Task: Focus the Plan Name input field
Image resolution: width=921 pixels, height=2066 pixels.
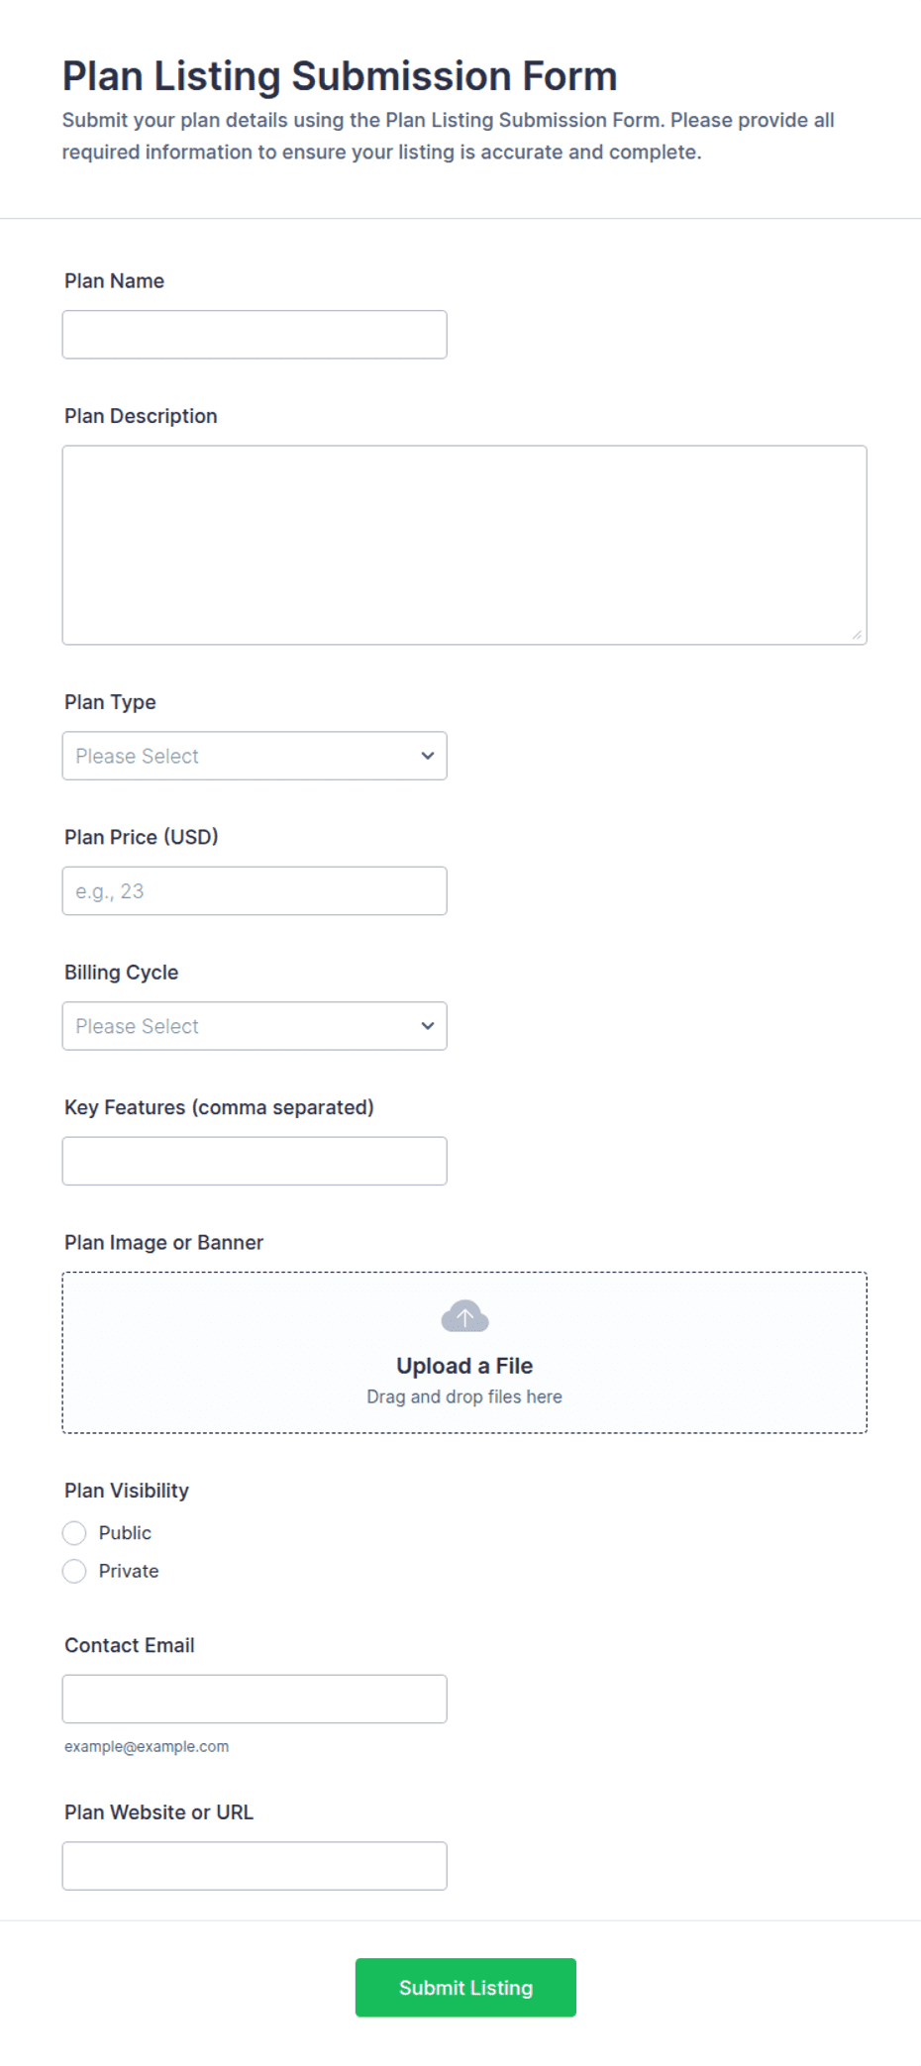Action: pos(255,335)
